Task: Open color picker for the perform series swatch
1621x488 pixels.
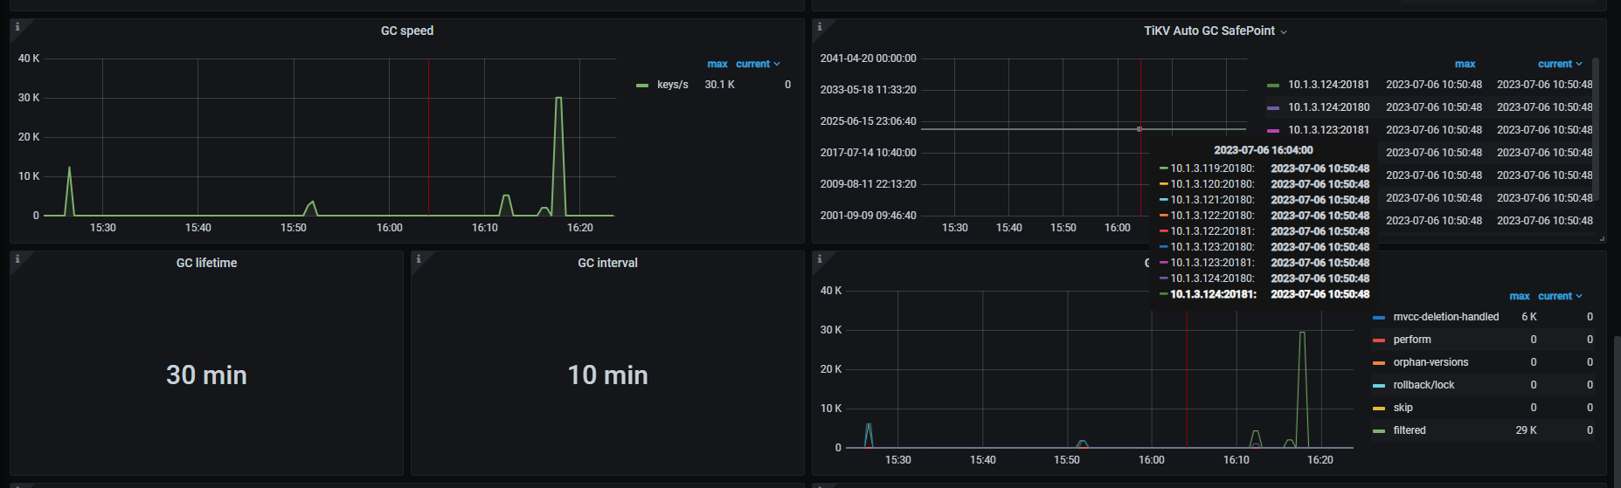Action: tap(1379, 340)
